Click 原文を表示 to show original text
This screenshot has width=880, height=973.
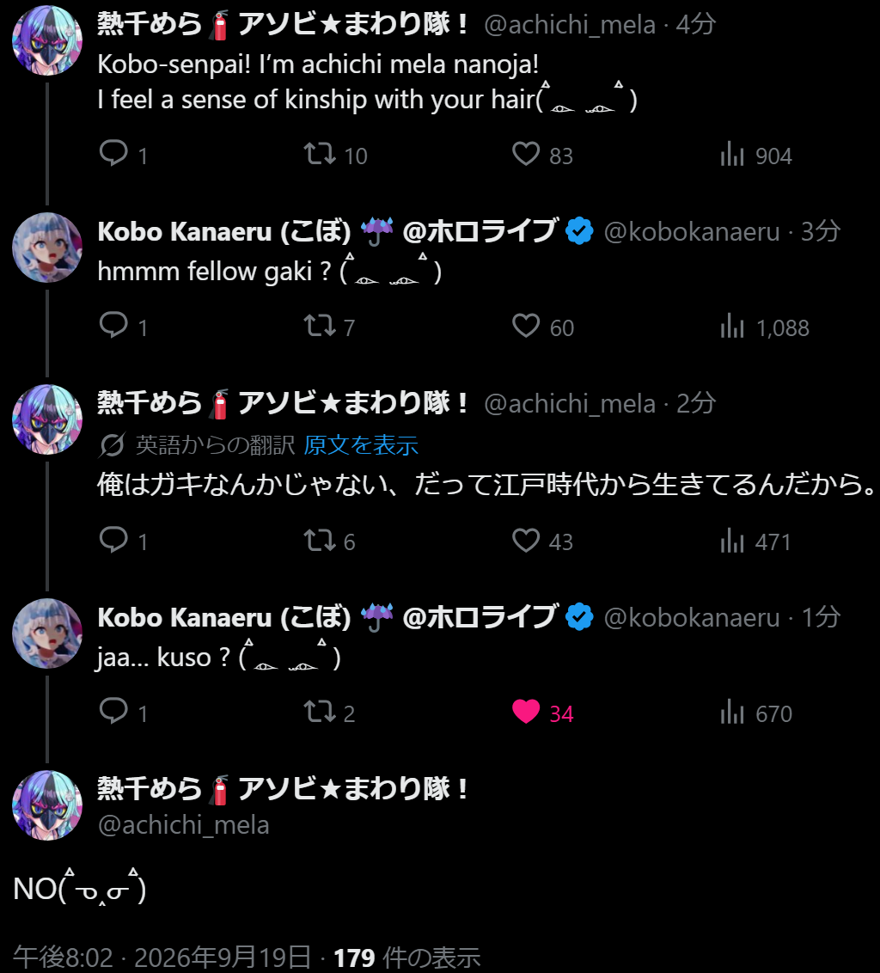tap(361, 445)
